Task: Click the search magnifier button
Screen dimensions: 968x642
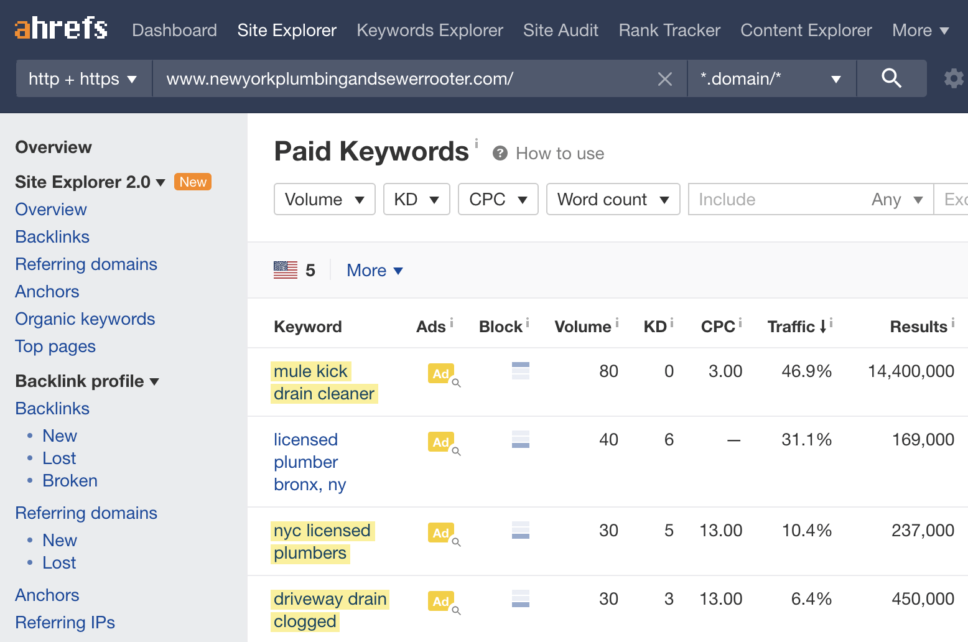Action: point(891,78)
